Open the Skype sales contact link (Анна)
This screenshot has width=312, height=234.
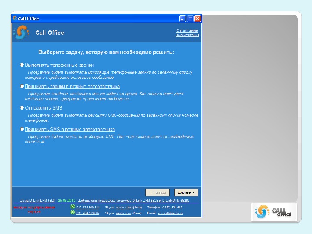(x=124, y=207)
